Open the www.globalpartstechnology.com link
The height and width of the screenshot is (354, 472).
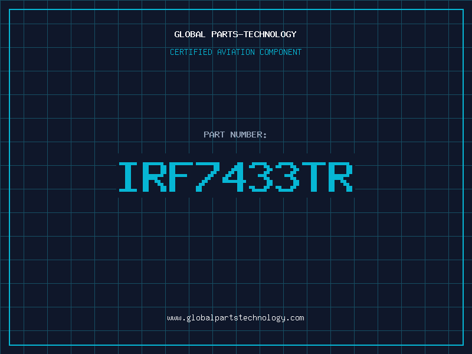pos(235,318)
